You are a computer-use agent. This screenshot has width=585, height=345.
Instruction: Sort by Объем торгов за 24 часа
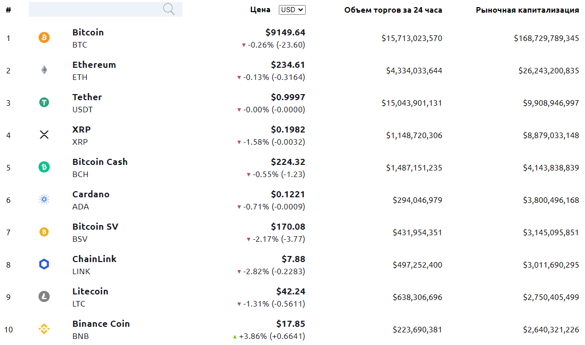tap(393, 10)
